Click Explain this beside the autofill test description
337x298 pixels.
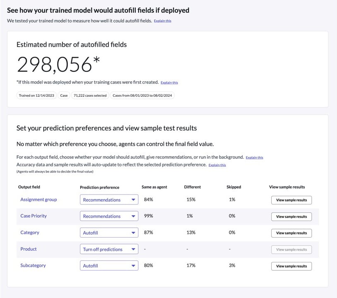point(162,21)
